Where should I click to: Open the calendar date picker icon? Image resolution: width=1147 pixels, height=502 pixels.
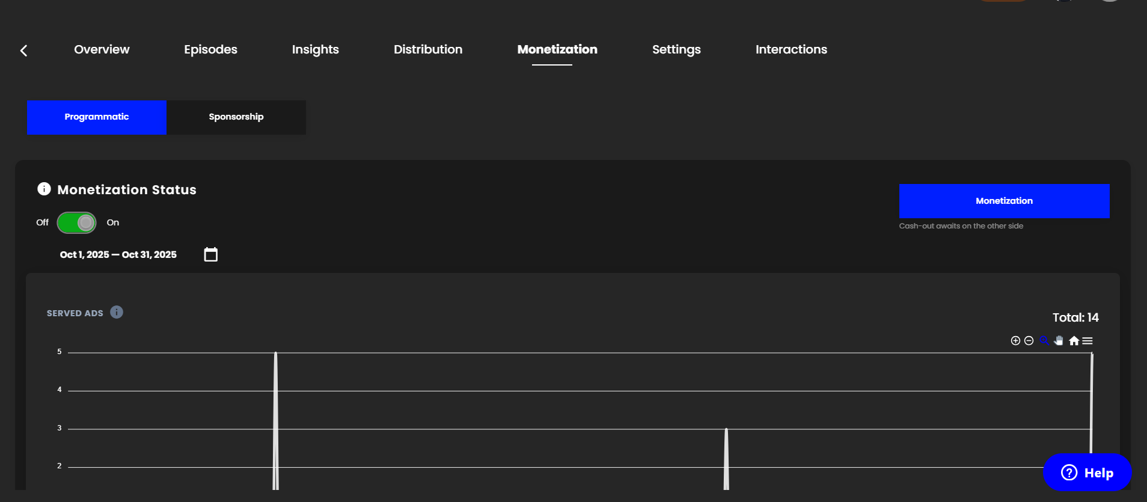pyautogui.click(x=211, y=254)
